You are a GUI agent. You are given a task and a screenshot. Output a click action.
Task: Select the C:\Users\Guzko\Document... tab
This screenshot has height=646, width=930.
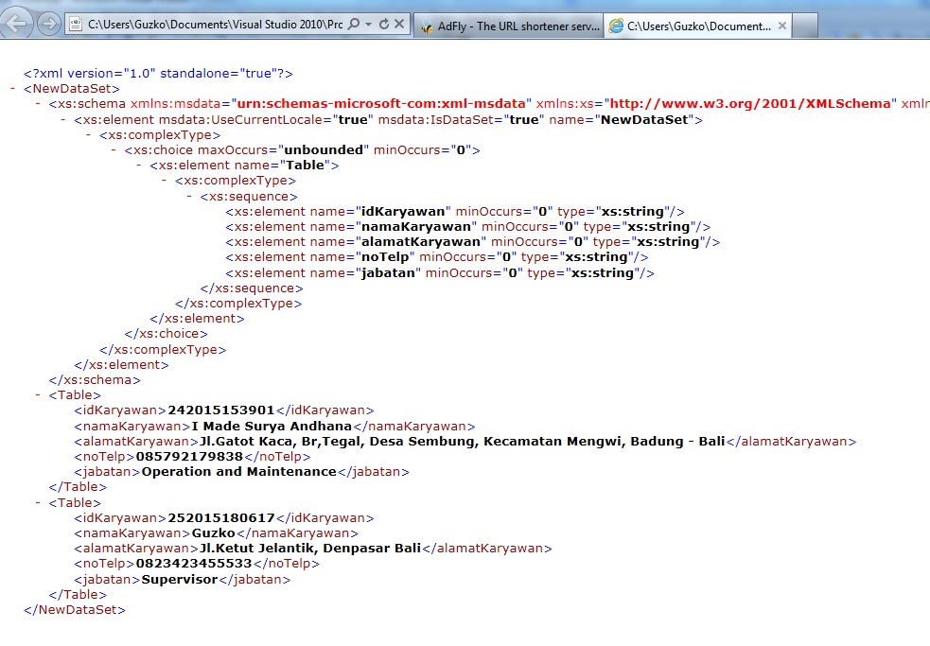point(697,26)
